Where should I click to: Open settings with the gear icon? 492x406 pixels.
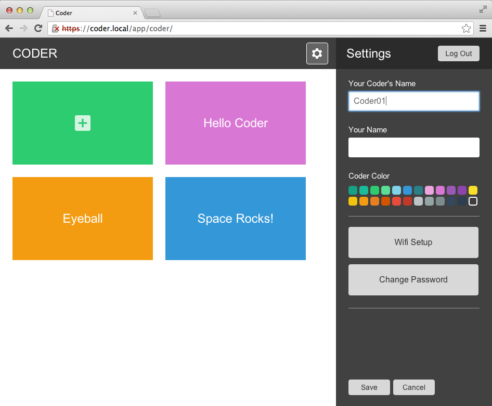[317, 53]
